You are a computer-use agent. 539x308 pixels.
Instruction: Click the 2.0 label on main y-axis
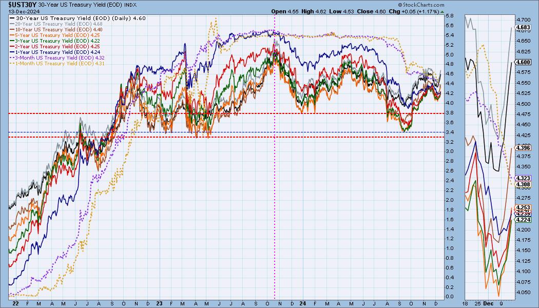tap(449, 200)
